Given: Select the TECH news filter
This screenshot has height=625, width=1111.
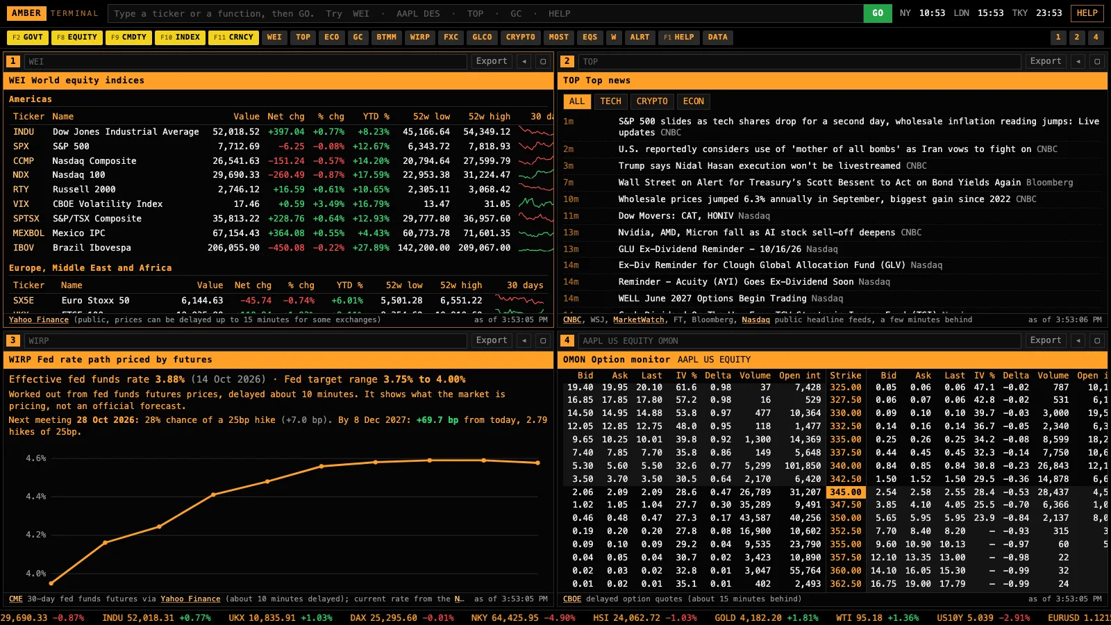Looking at the screenshot, I should [611, 101].
